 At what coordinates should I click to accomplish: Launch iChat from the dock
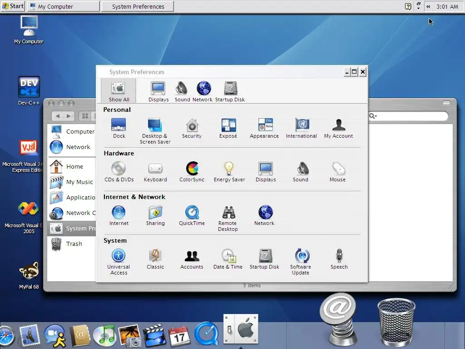(54, 336)
